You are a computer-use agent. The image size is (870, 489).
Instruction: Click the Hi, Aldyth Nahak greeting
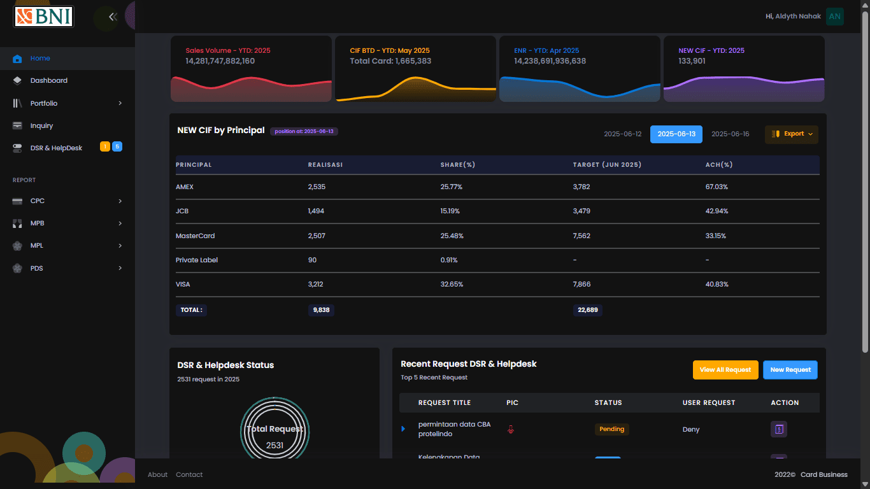tap(793, 17)
